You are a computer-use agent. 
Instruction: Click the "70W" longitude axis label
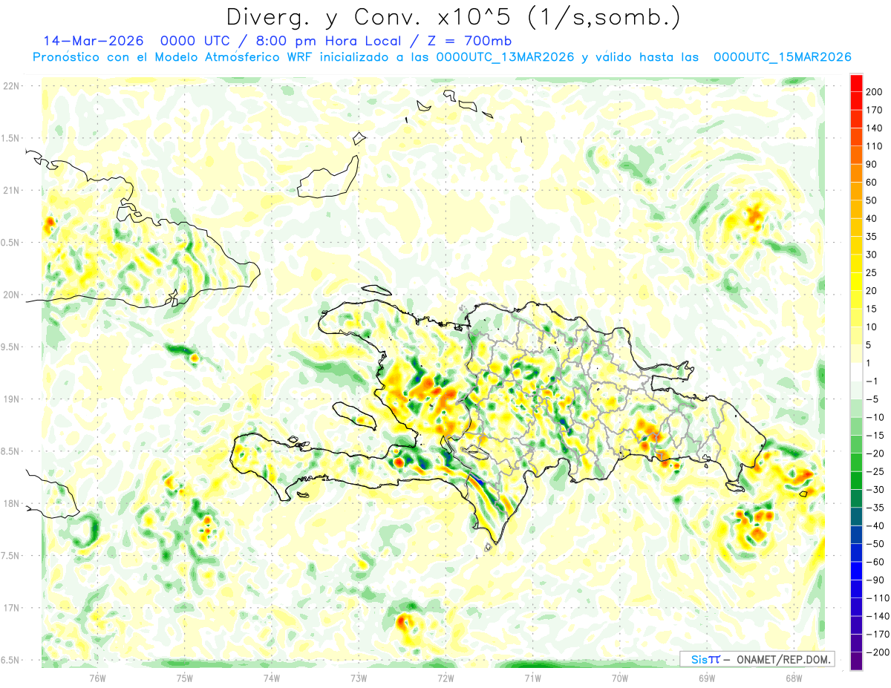tap(619, 678)
